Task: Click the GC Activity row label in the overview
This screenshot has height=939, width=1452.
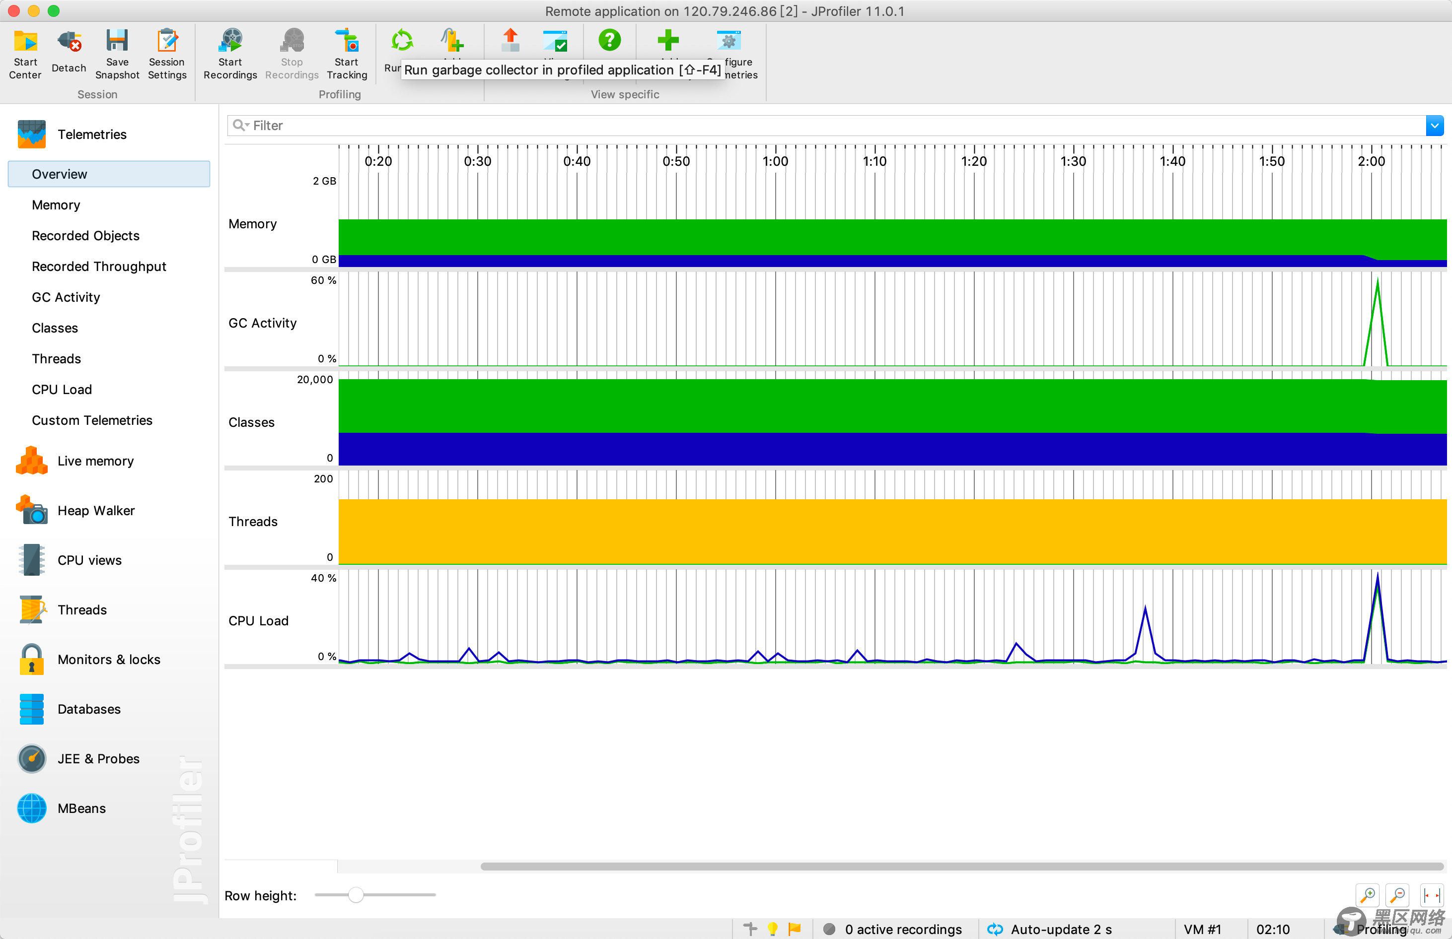Action: tap(262, 323)
